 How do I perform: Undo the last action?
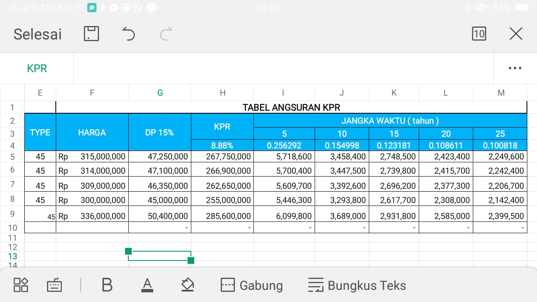tap(128, 34)
